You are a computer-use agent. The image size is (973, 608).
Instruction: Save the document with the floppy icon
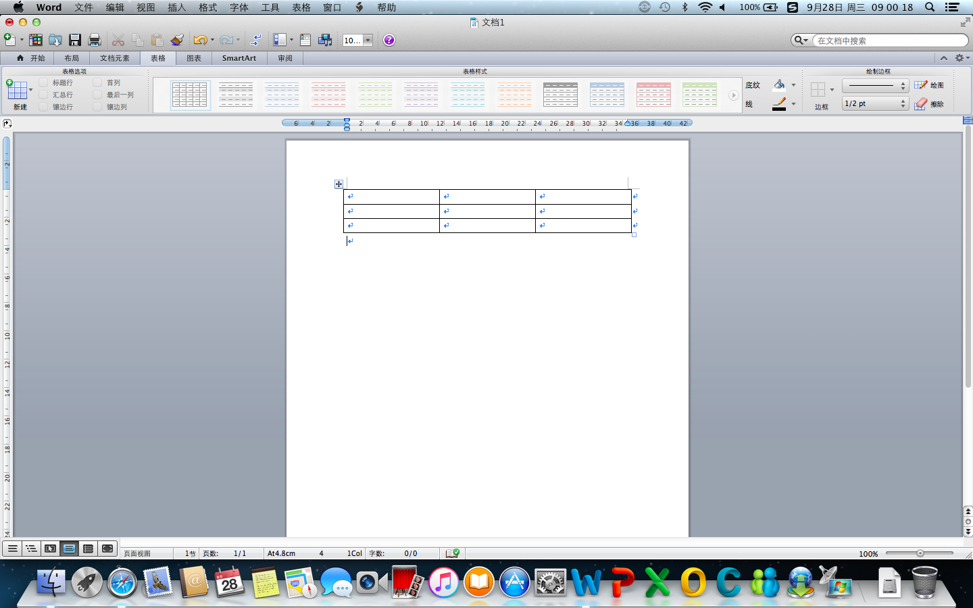coord(75,40)
